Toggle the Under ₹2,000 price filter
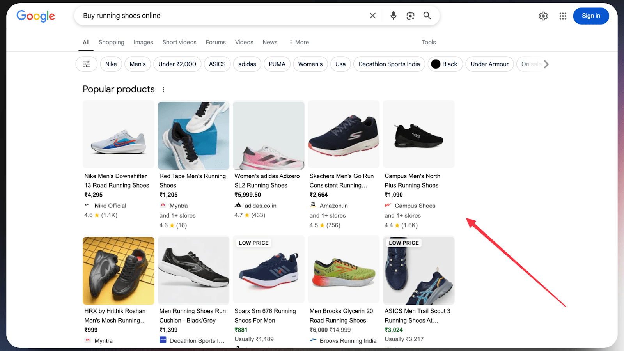 pyautogui.click(x=177, y=64)
